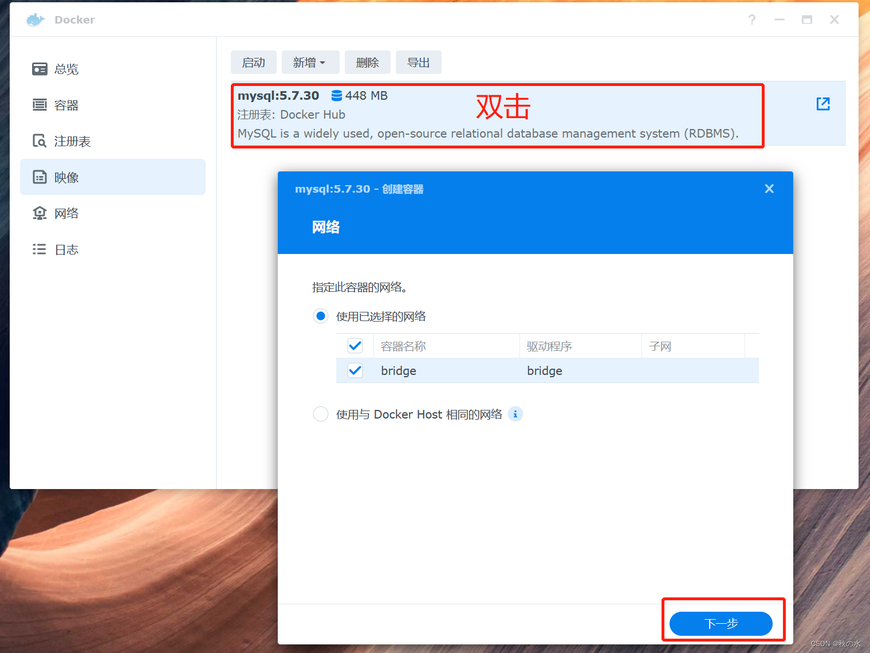Click the 驱动程序 column header
The height and width of the screenshot is (653, 870).
[581, 346]
